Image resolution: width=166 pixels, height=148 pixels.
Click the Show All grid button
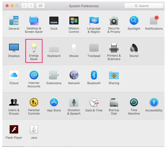pyautogui.click(x=40, y=6)
